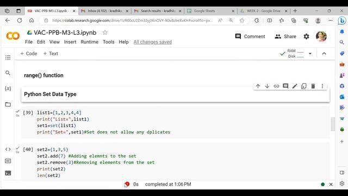Close the bottom status bar
This screenshot has width=348, height=196.
331,184
